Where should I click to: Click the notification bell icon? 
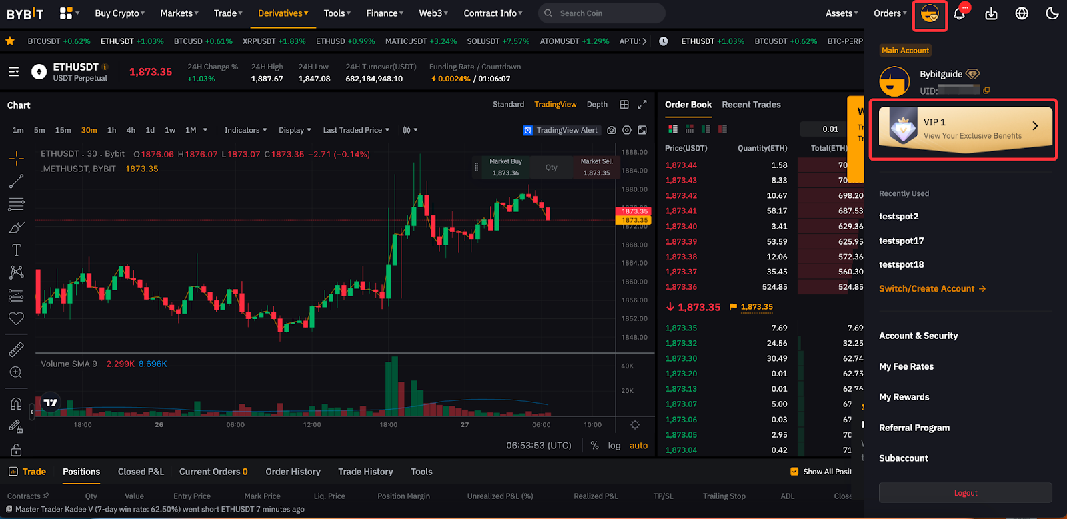point(959,14)
